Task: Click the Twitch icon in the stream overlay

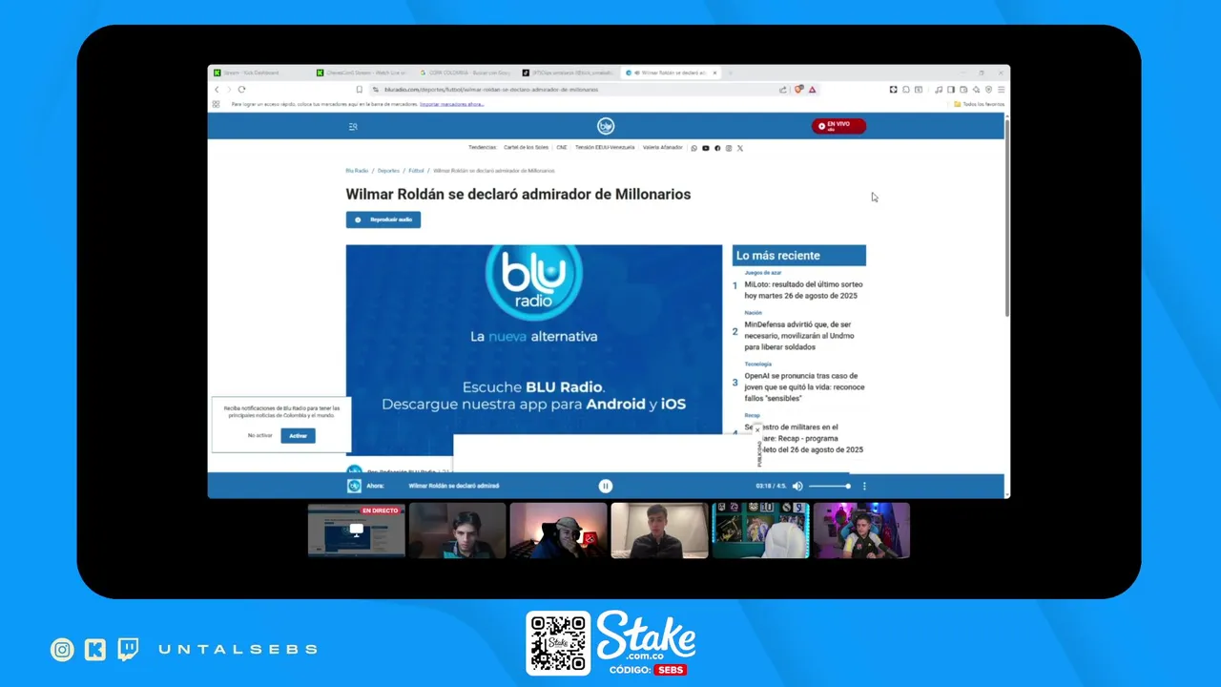Action: click(128, 650)
